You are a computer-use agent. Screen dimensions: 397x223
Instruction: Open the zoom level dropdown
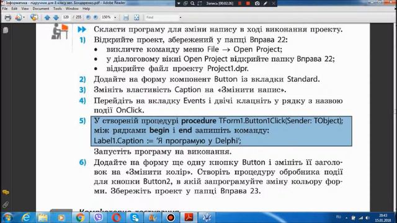[115, 17]
